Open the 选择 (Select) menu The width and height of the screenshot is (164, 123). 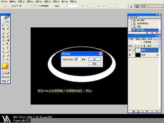(x=39, y=2)
